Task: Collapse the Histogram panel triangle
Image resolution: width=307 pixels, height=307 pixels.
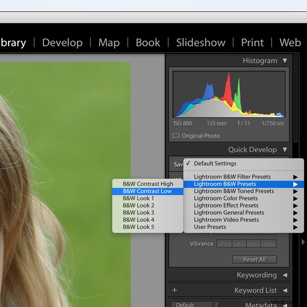Action: point(285,60)
